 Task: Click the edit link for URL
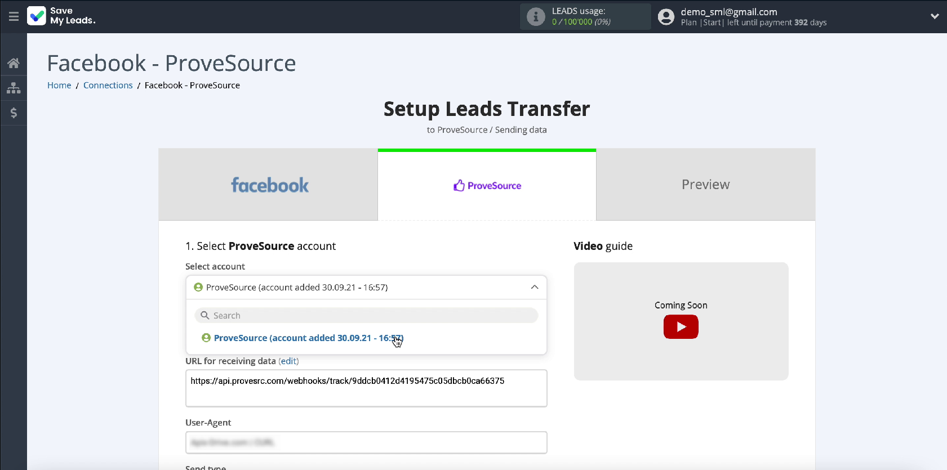tap(288, 361)
